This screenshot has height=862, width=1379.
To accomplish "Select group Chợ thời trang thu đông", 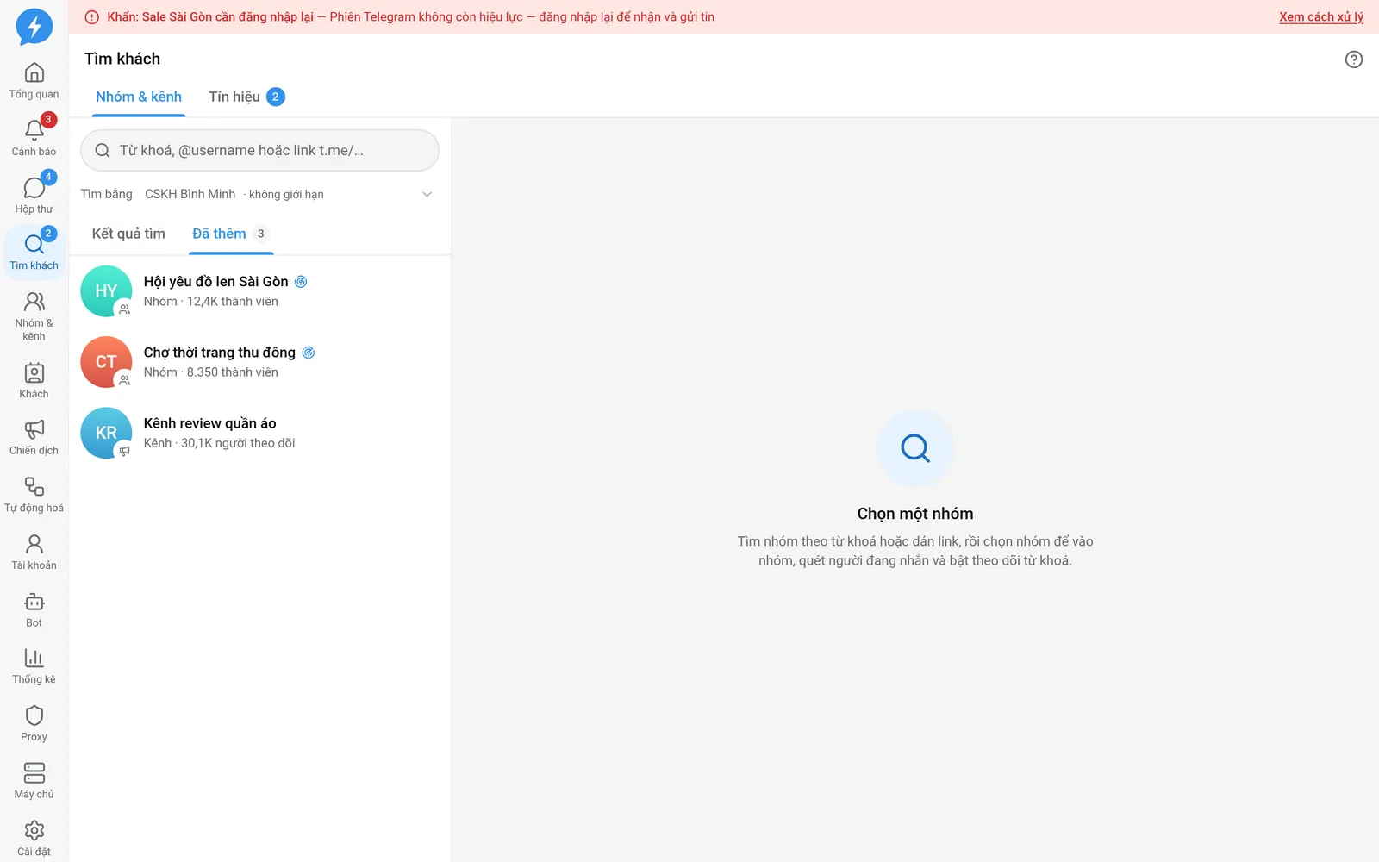I will click(x=260, y=362).
